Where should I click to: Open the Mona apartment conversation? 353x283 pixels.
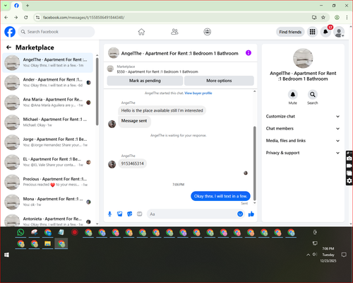pos(48,202)
